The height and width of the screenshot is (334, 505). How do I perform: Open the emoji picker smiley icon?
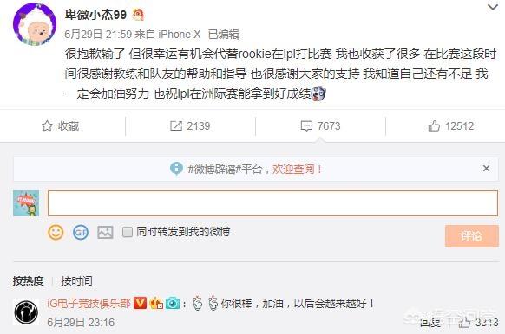[x=56, y=232]
